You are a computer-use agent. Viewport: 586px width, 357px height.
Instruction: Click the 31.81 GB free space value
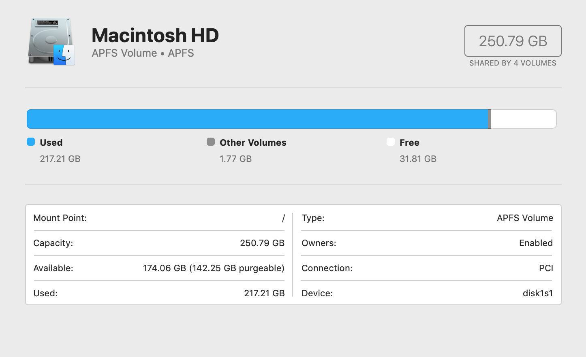418,159
